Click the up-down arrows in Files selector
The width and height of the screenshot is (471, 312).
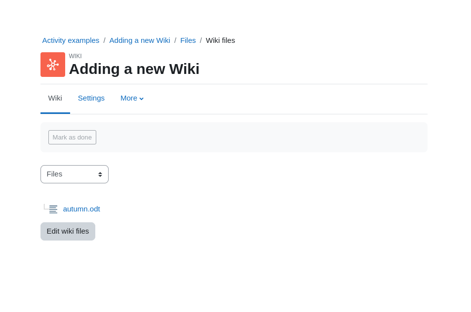tap(100, 174)
